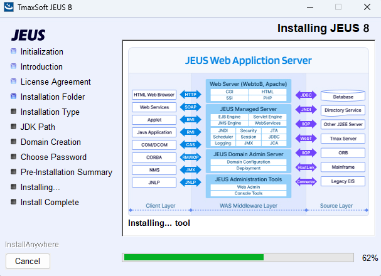Click the Initialization step bullet icon
This screenshot has height=276, width=381.
13,51
